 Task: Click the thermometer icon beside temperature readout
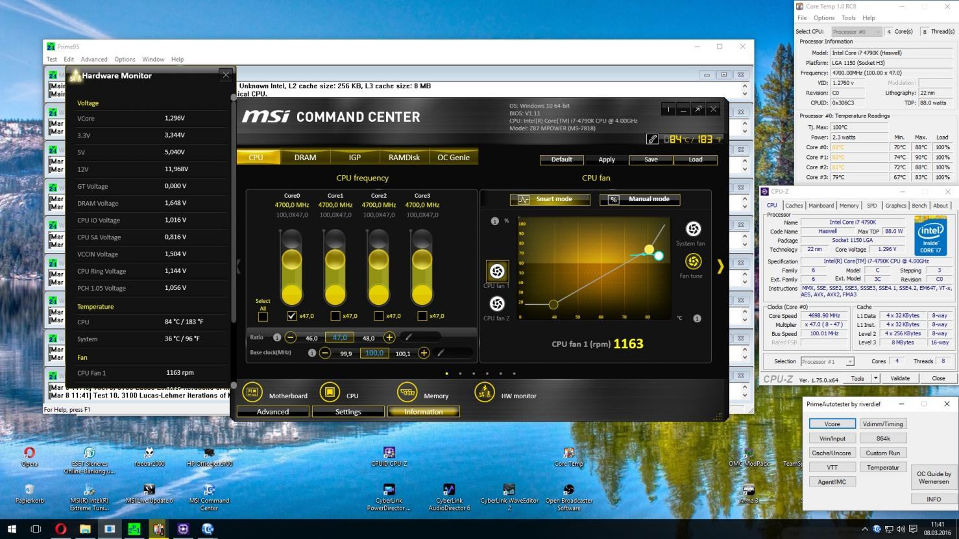tap(652, 139)
